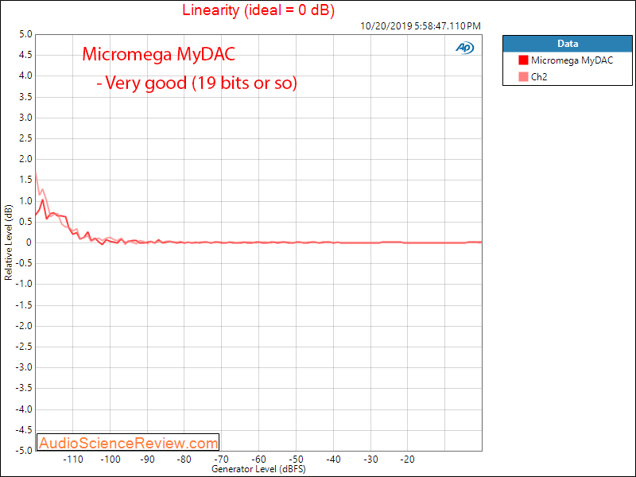The image size is (636, 477).
Task: Click the -20 x-axis tick label
Action: (408, 460)
